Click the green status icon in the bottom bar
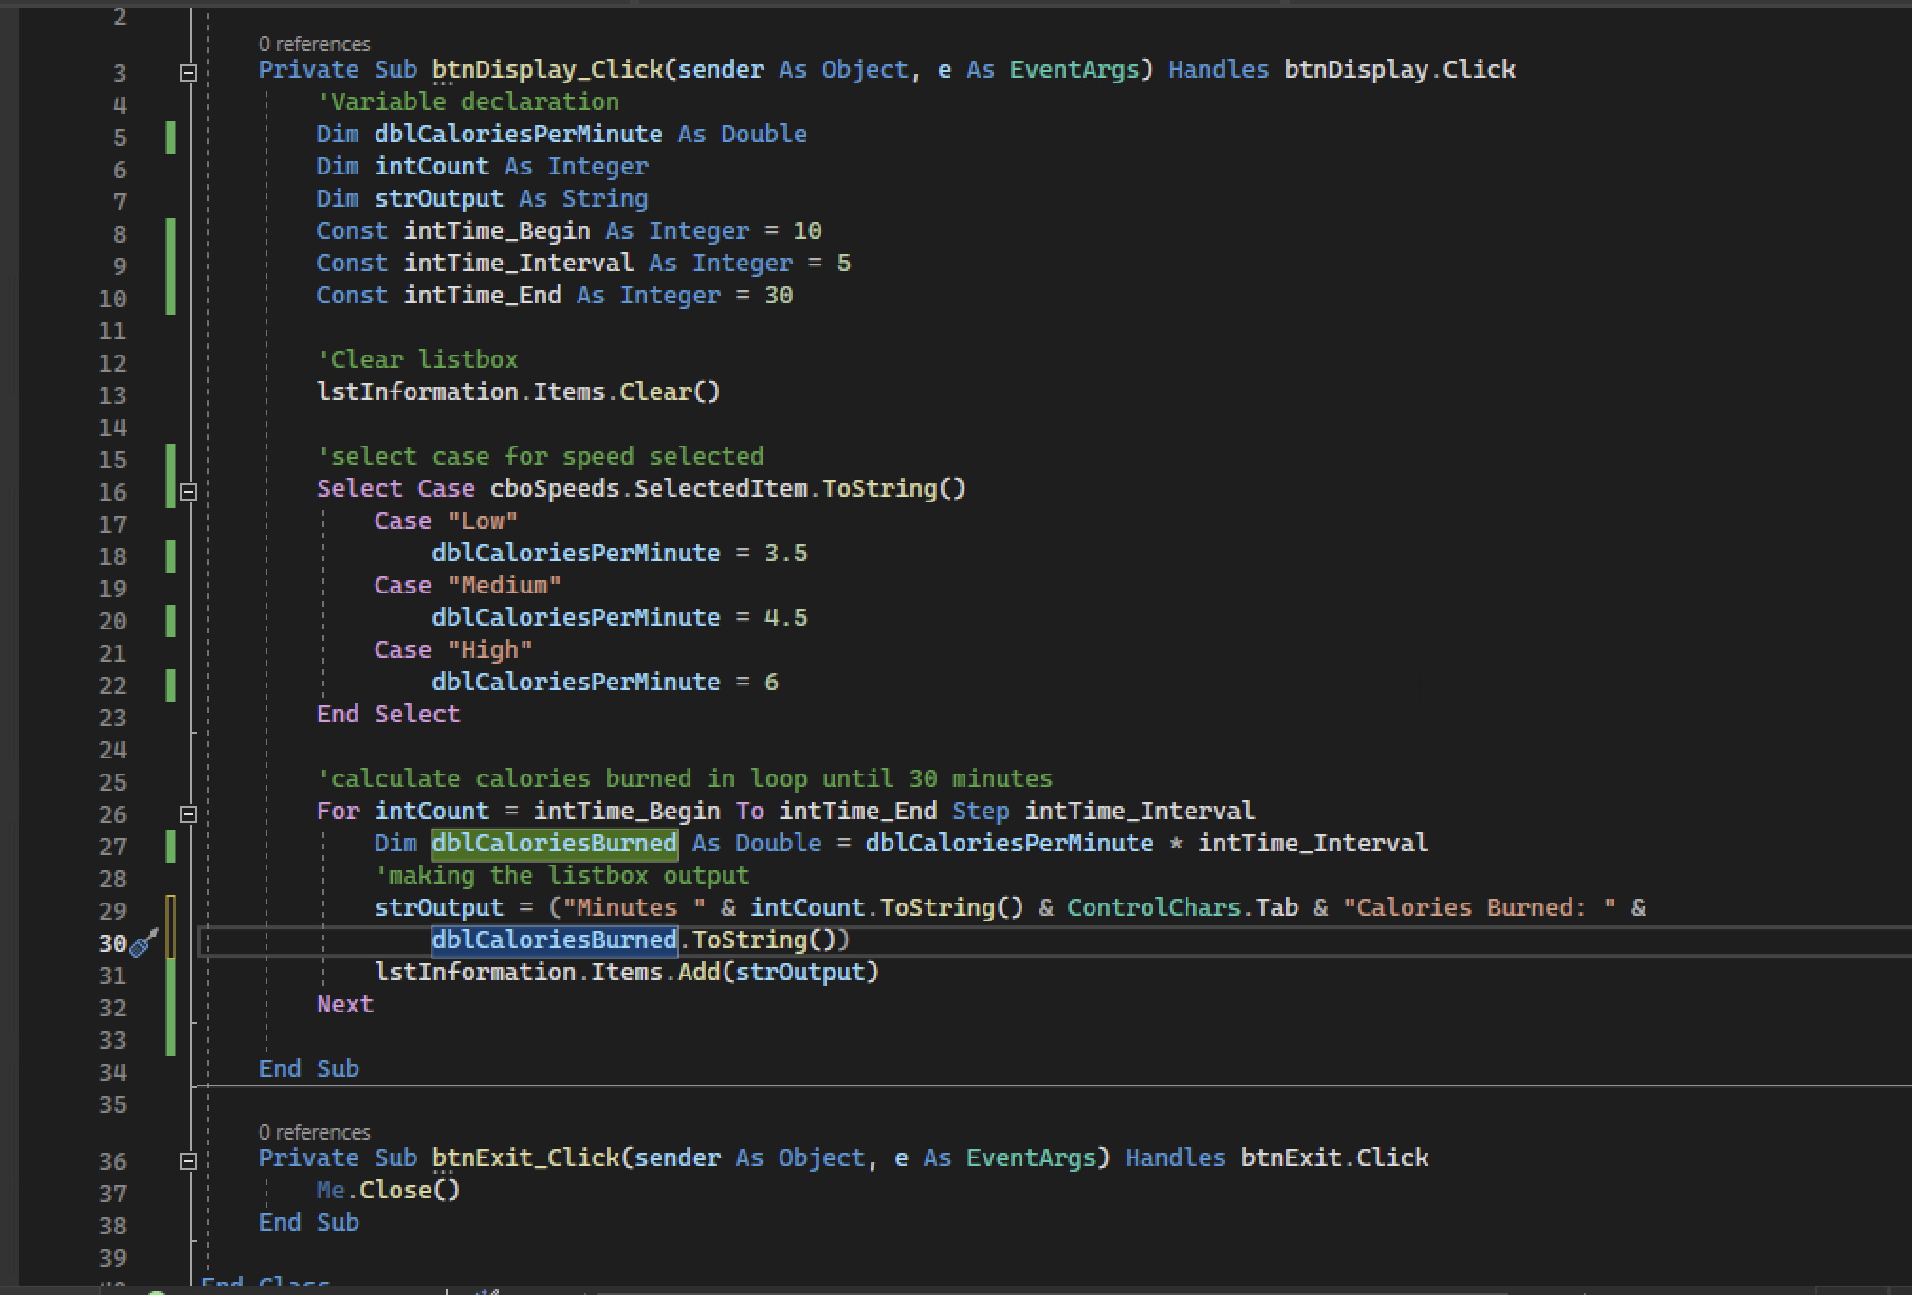The height and width of the screenshot is (1295, 1912). (157, 1290)
